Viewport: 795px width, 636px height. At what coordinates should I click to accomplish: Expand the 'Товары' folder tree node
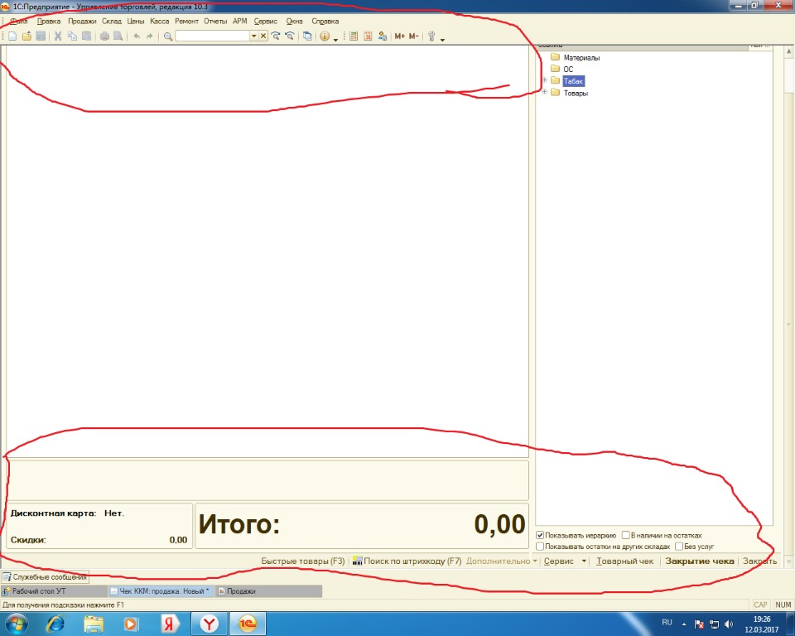click(x=544, y=93)
